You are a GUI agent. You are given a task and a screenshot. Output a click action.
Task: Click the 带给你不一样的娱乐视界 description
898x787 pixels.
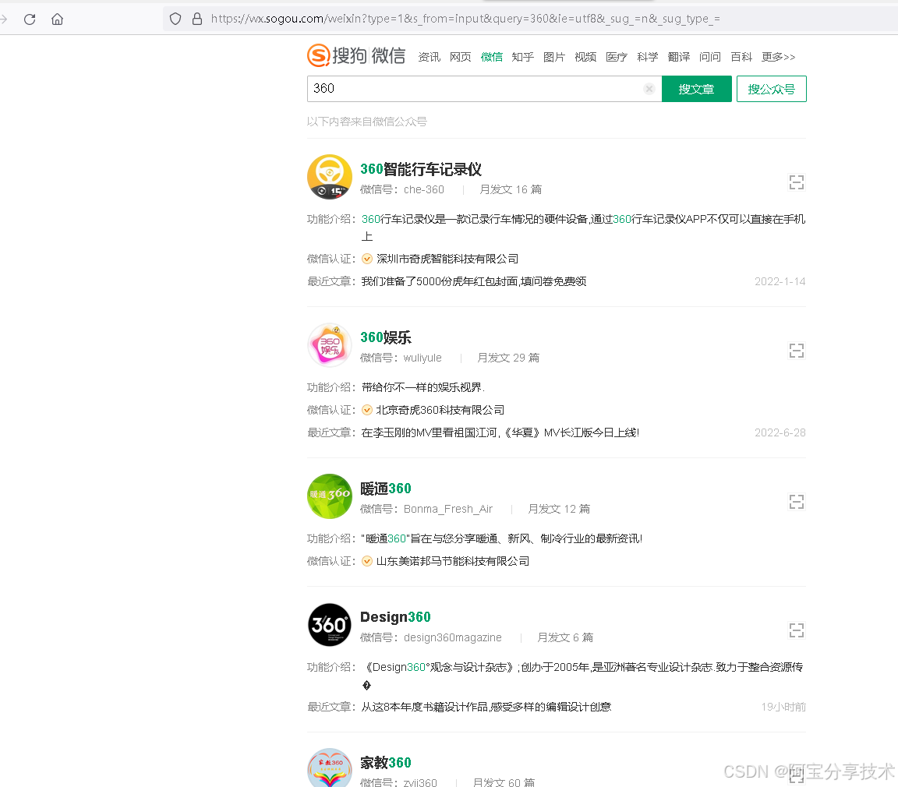pos(423,387)
